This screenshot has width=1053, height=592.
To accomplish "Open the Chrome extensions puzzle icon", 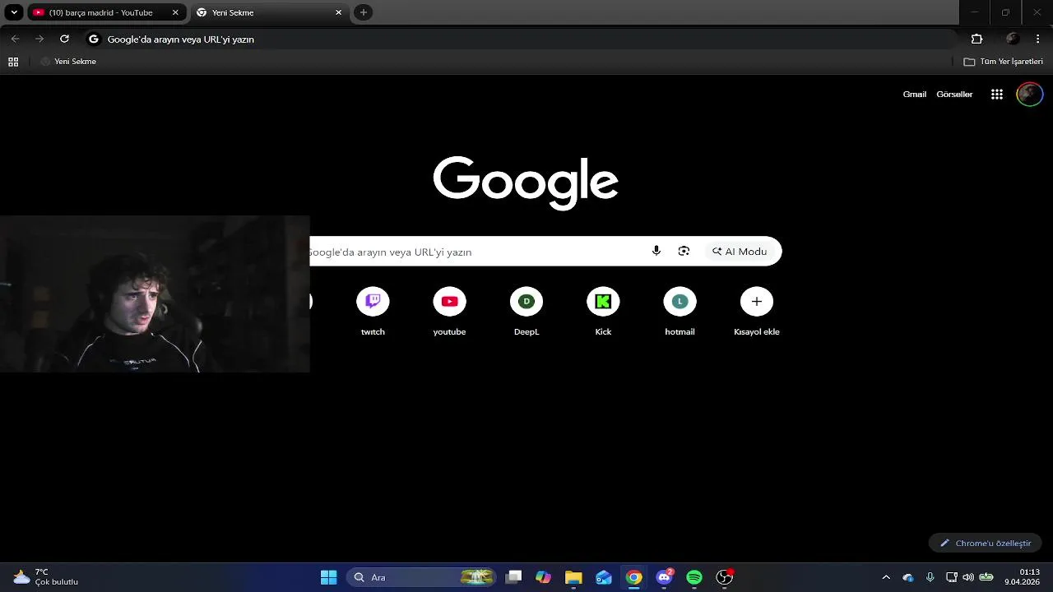I will pos(977,39).
